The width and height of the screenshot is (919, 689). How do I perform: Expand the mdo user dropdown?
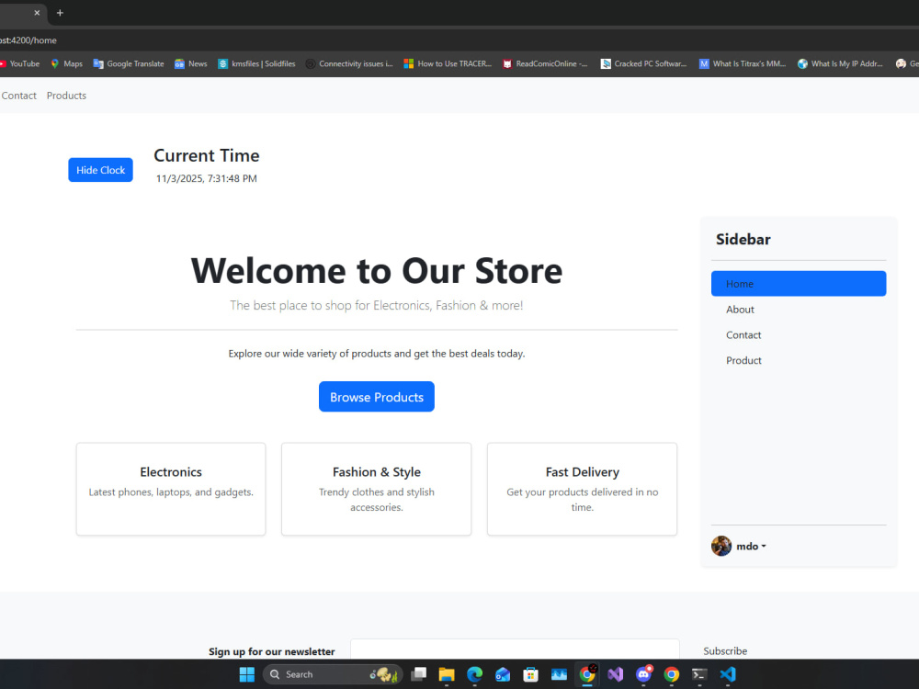pyautogui.click(x=751, y=546)
